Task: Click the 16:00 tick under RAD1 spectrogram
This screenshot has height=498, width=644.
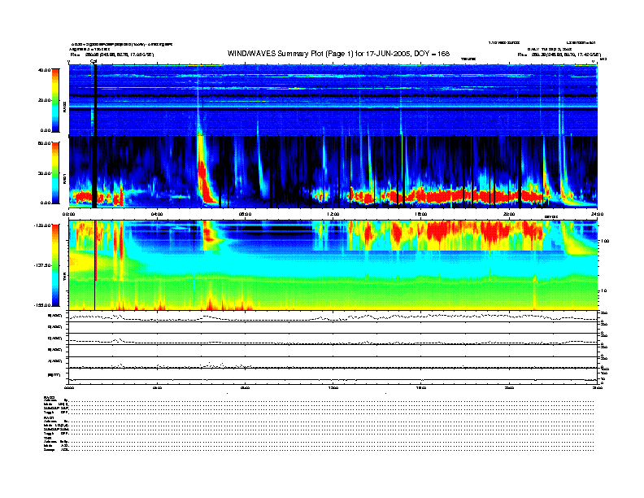Action: (421, 214)
